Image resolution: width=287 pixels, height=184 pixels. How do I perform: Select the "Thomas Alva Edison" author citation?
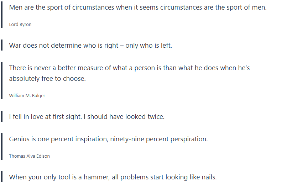pyautogui.click(x=29, y=156)
